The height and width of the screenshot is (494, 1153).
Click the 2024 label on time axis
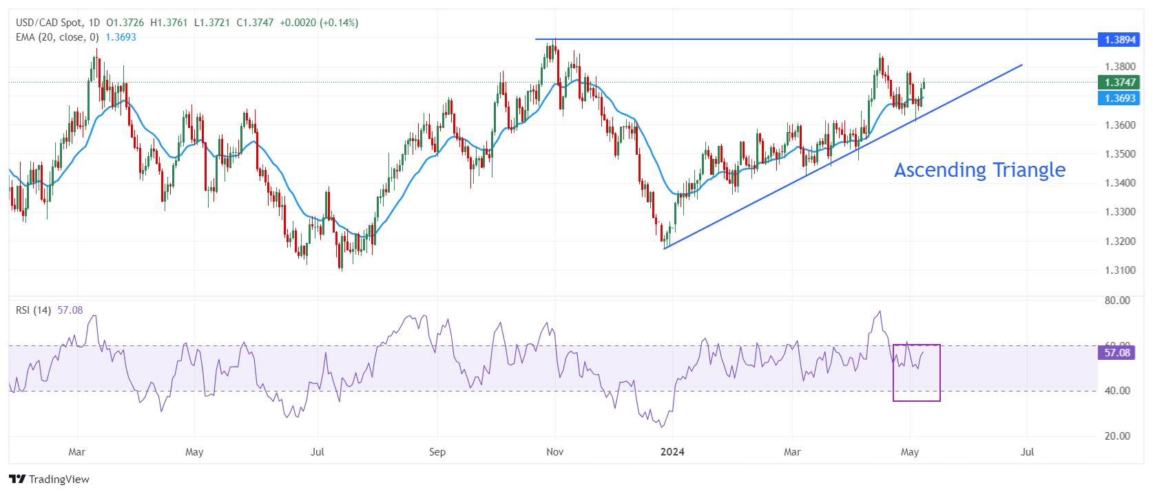pos(672,452)
